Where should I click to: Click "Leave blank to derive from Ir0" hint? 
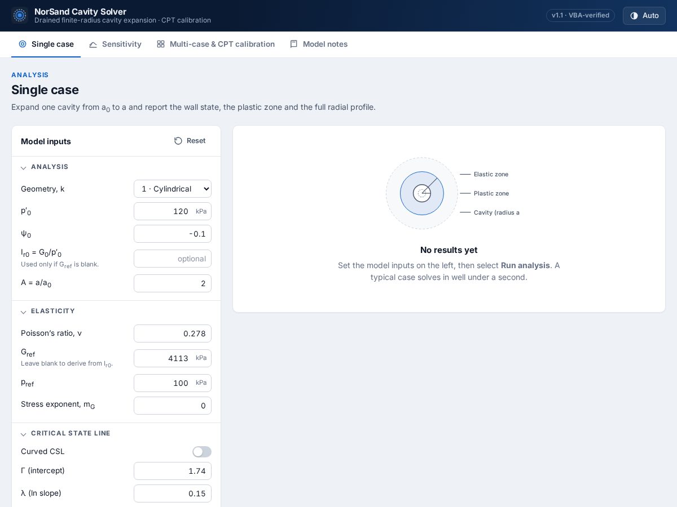67,364
